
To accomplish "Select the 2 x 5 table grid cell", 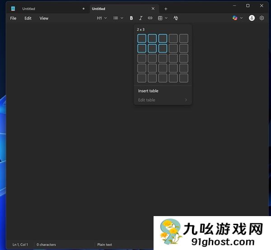I will tap(184, 48).
